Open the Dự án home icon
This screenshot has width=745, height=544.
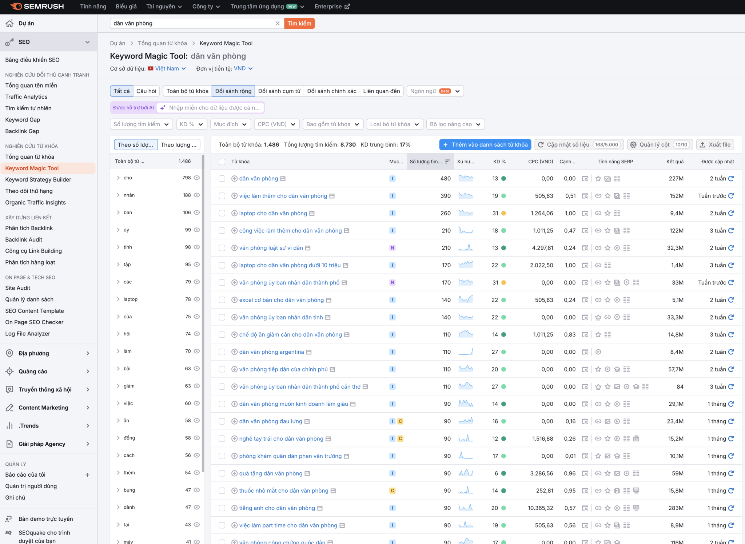pyautogui.click(x=10, y=23)
